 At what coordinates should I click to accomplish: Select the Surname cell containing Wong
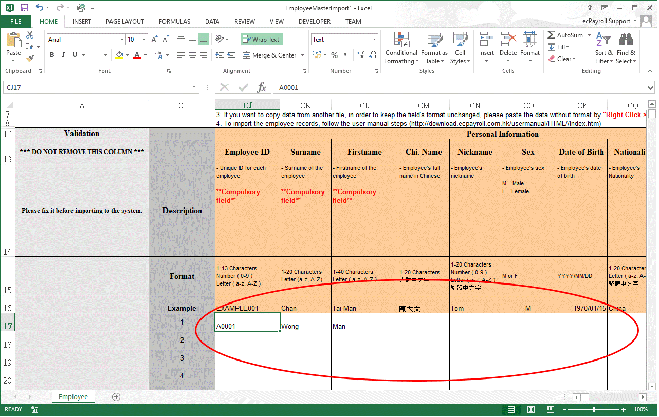pos(305,323)
